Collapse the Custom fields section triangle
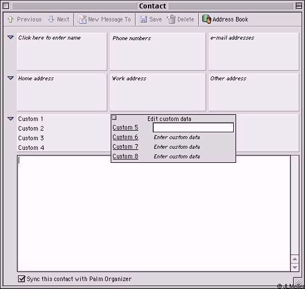305x289 pixels. click(11, 119)
